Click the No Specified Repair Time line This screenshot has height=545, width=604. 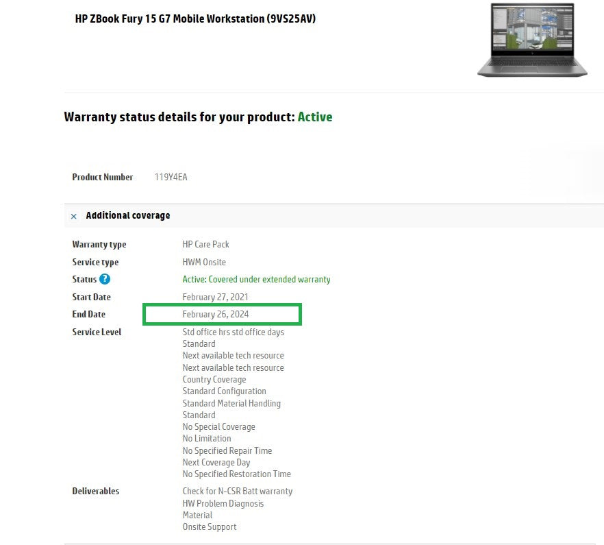coord(227,451)
